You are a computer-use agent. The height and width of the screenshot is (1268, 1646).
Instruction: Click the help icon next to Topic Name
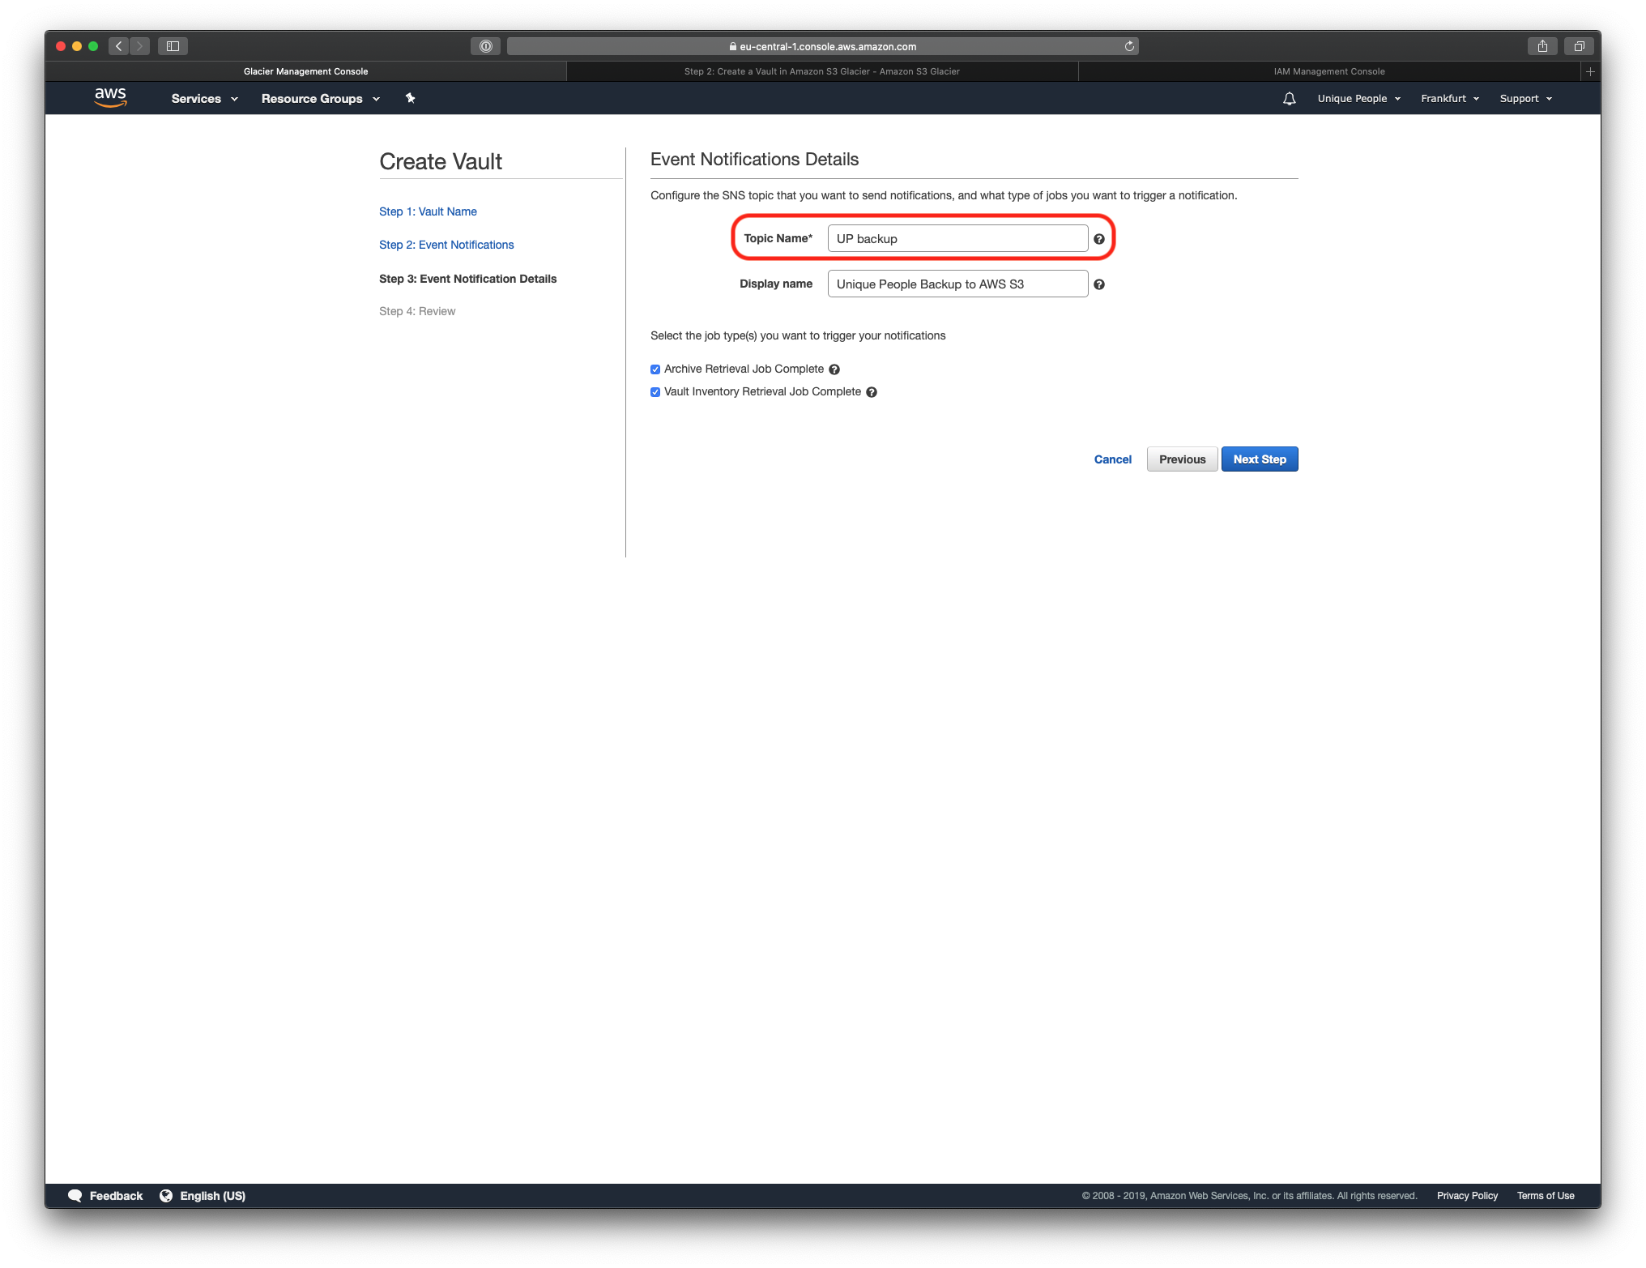click(1098, 239)
